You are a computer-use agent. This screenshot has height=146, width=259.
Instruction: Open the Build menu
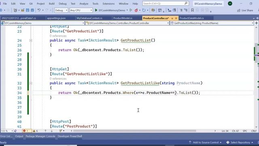click(52, 4)
